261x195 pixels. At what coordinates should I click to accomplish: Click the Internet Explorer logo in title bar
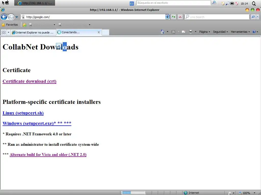click(3, 10)
